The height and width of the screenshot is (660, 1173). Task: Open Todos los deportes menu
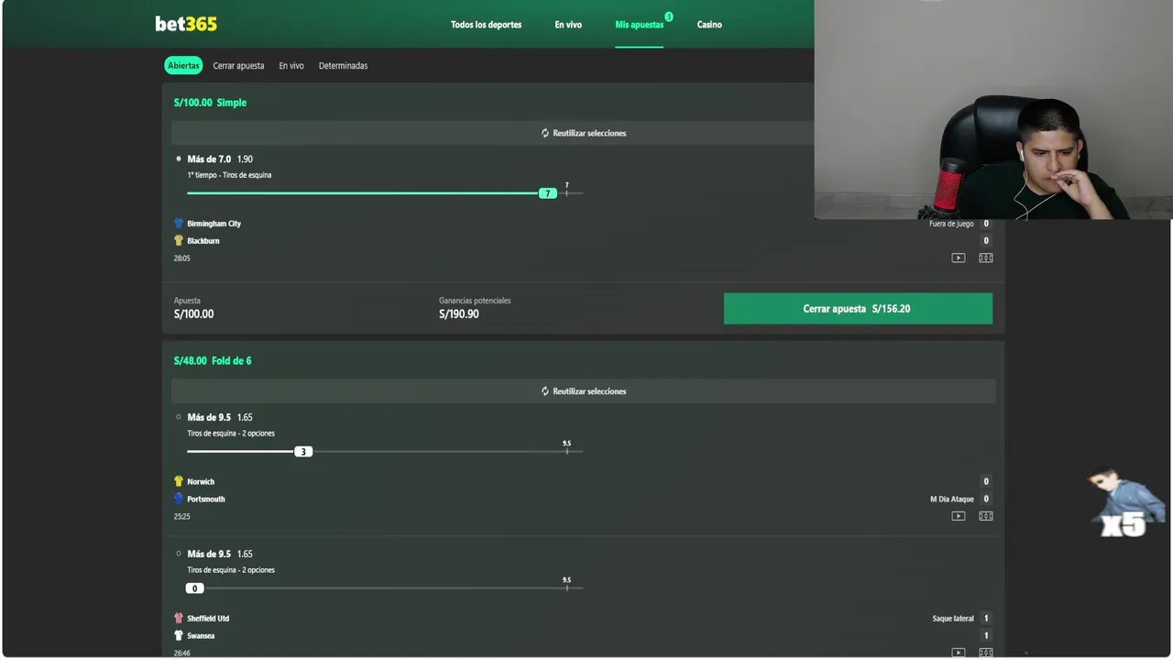pyautogui.click(x=486, y=25)
